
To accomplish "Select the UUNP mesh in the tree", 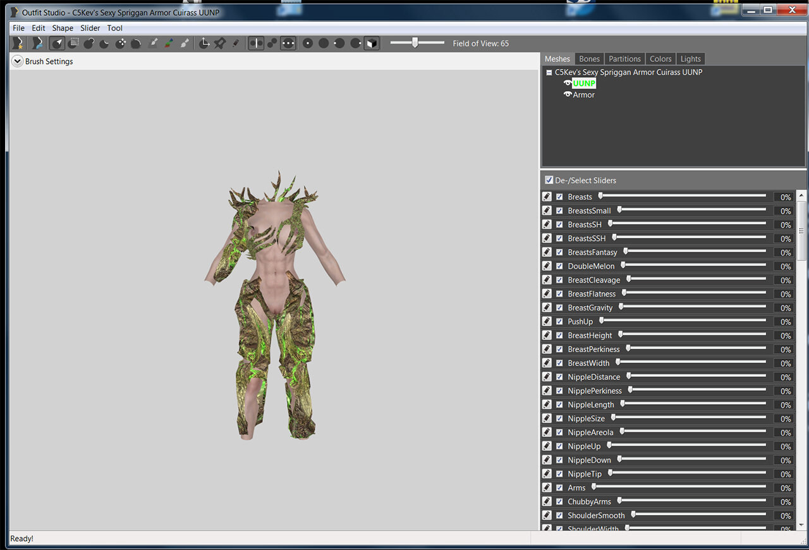I will 584,83.
